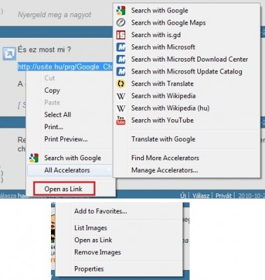Image resolution: width=265 pixels, height=280 pixels.
Task: Click the Privát link
Action: (223, 196)
